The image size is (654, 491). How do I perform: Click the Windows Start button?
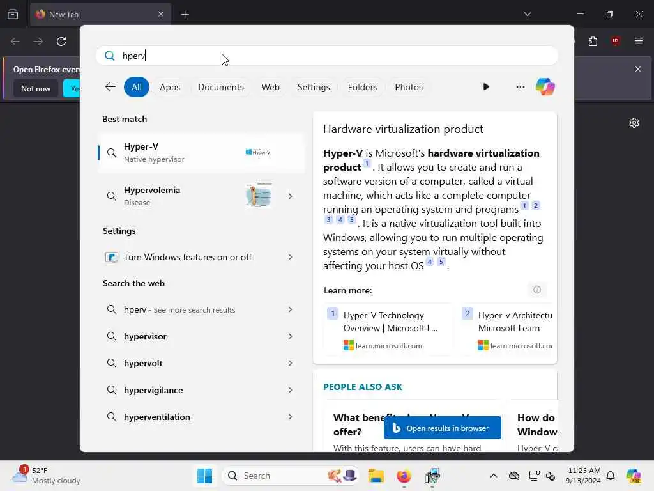point(204,476)
